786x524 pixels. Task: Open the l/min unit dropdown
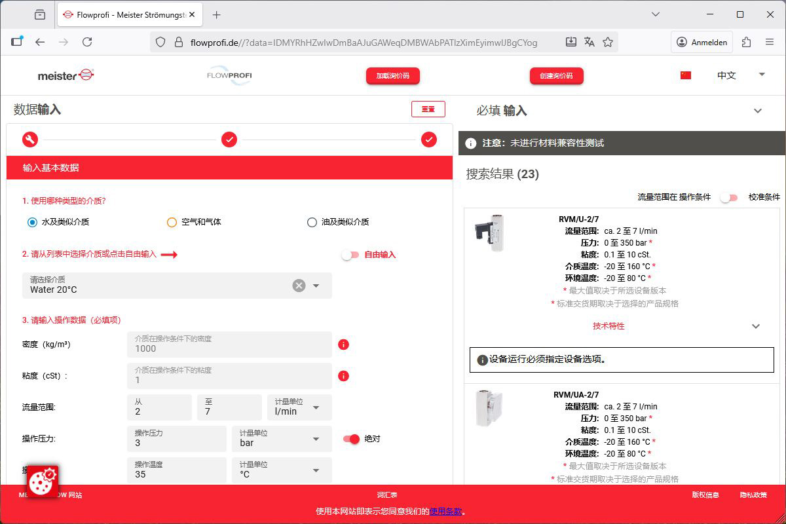click(314, 407)
